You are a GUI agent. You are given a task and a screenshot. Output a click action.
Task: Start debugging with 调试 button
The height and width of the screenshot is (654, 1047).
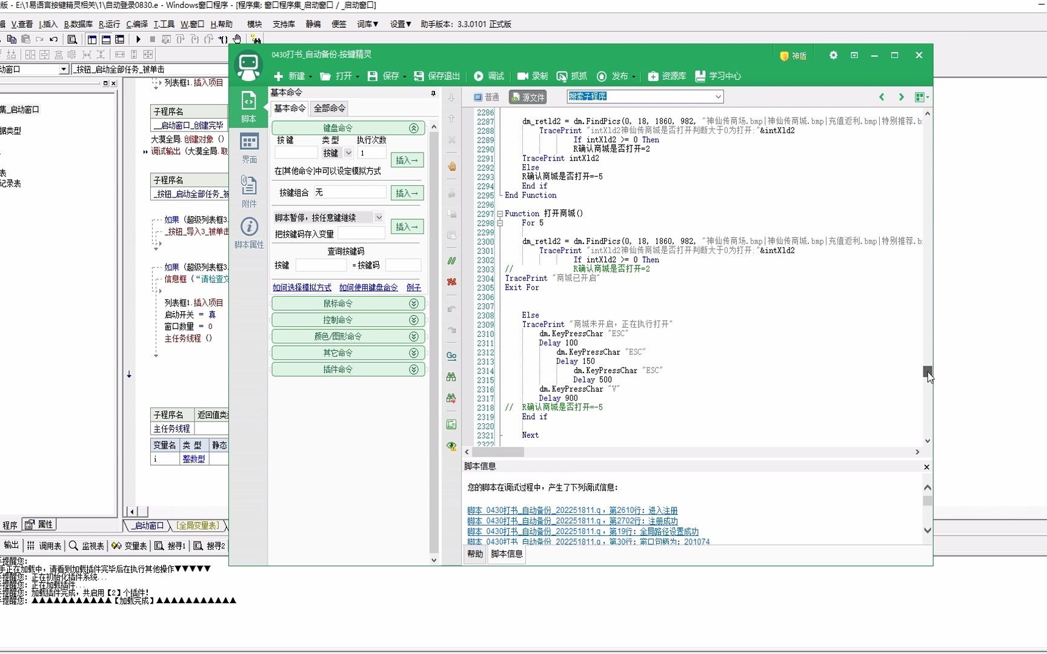489,76
